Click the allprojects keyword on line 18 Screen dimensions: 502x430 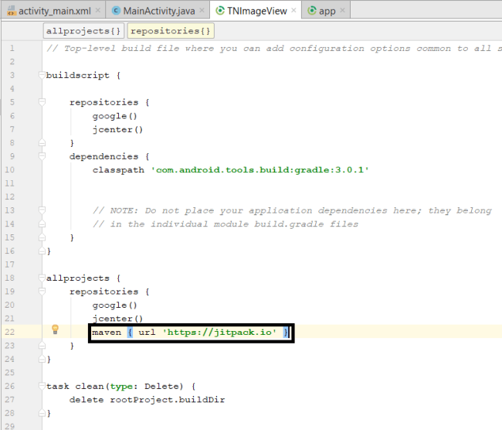(x=78, y=278)
